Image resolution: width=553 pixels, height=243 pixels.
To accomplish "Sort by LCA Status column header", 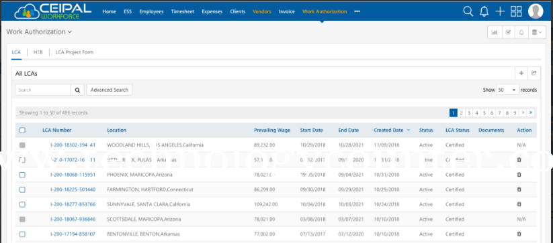I will (458, 130).
